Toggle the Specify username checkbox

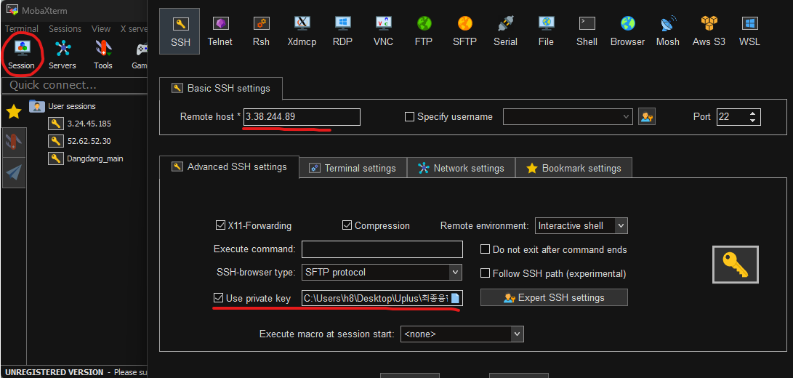(x=410, y=117)
